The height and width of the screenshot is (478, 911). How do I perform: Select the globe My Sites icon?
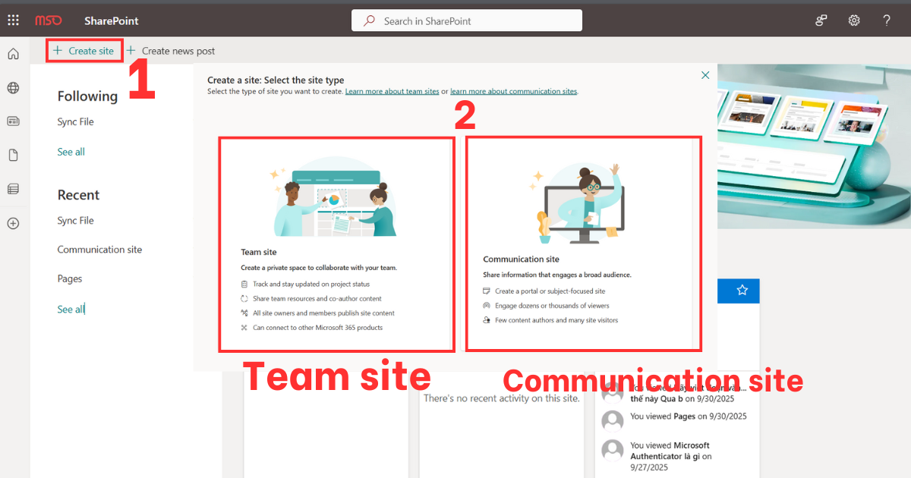pos(13,86)
